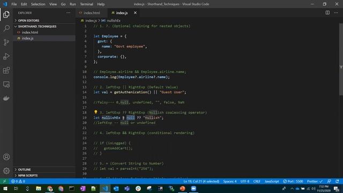Open the Explorer view in activity bar

6,14
